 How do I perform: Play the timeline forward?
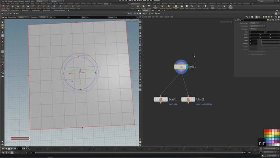tap(12, 149)
